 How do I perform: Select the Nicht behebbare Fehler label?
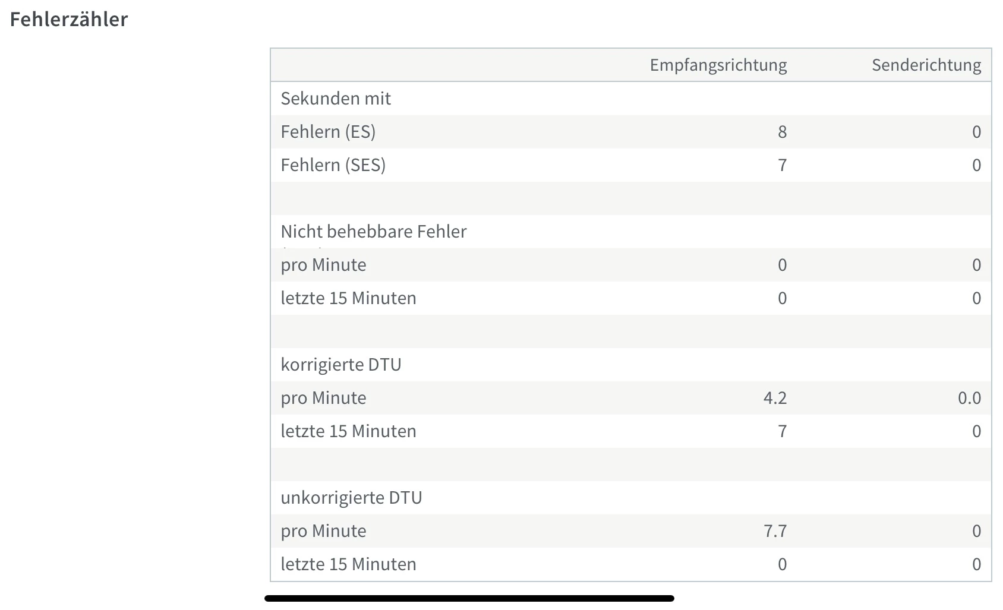pos(373,231)
